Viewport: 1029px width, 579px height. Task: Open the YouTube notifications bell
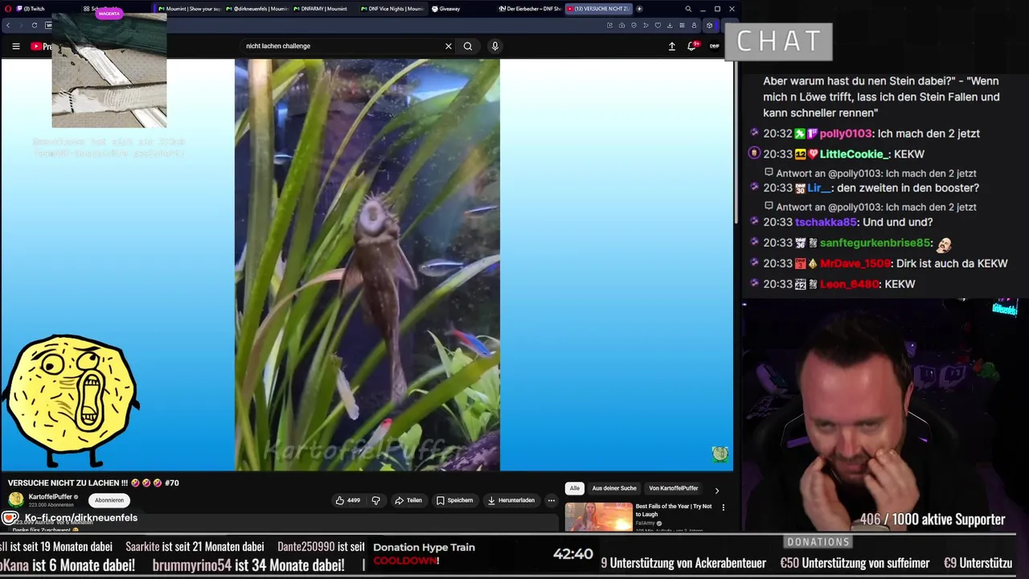point(691,46)
